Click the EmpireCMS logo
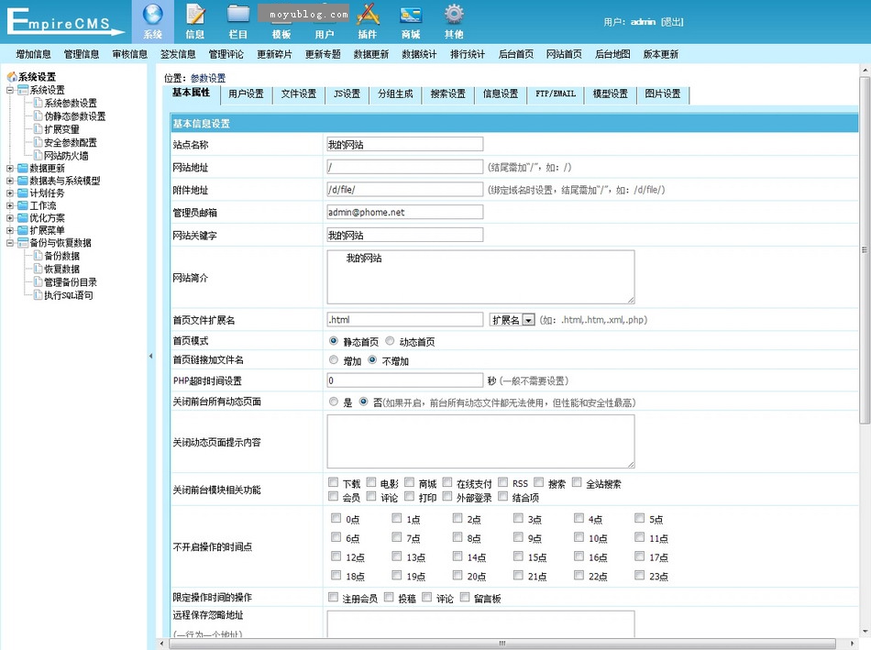Screen dimensions: 871x650 coord(64,22)
